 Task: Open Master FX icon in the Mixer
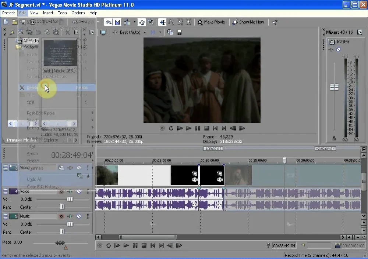[332, 50]
